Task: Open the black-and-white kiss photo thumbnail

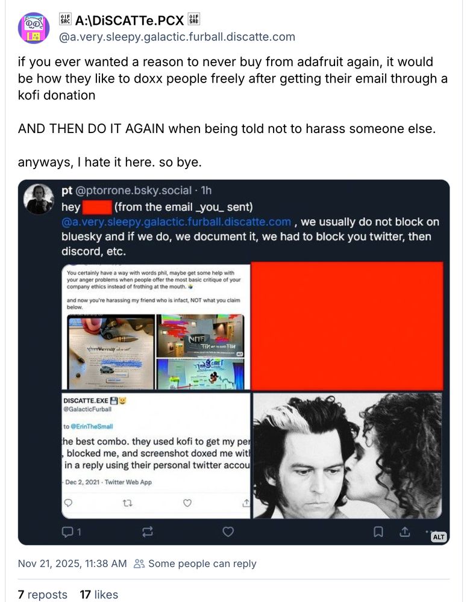Action: [348, 455]
